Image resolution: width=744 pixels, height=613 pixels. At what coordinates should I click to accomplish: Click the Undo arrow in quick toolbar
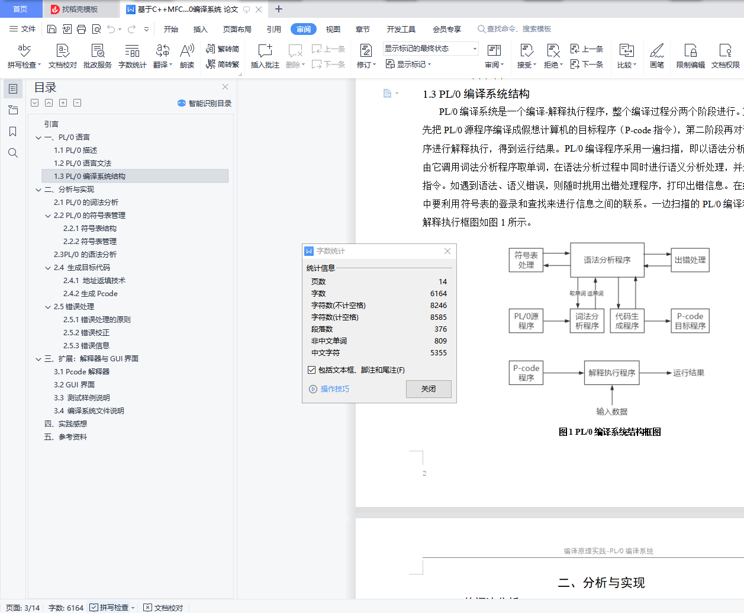click(x=111, y=29)
